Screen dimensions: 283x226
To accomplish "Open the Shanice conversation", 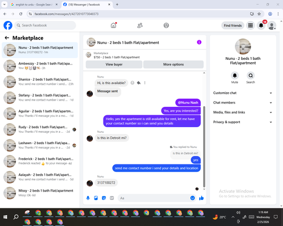I will (40, 82).
